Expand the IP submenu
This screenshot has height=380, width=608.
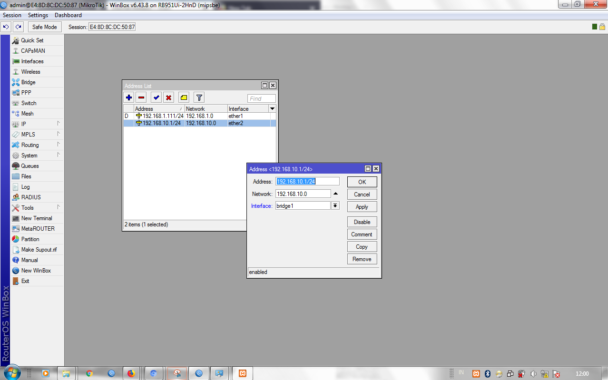37,124
